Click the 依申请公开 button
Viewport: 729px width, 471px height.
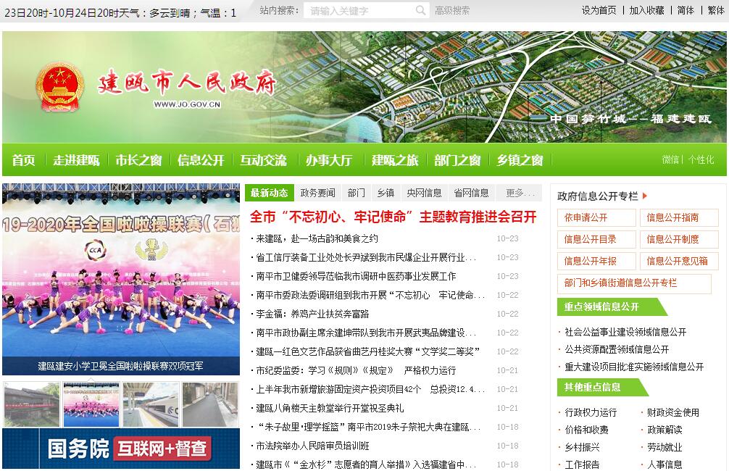pyautogui.click(x=596, y=217)
